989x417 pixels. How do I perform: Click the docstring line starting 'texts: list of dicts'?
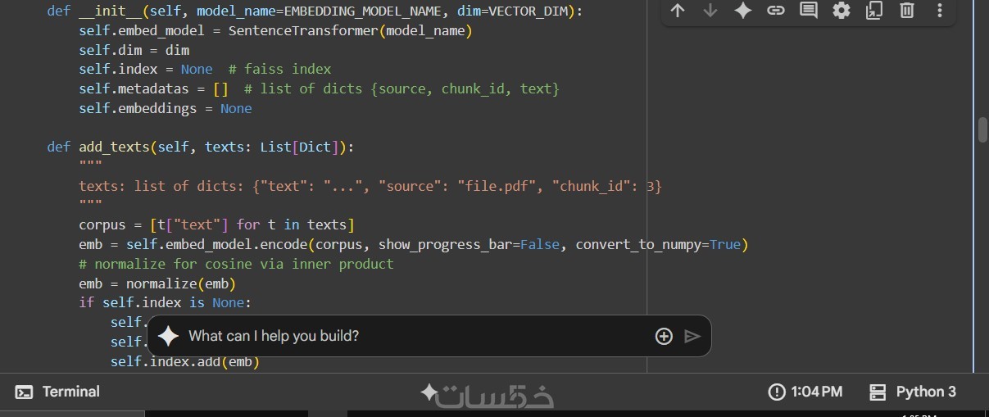(370, 186)
